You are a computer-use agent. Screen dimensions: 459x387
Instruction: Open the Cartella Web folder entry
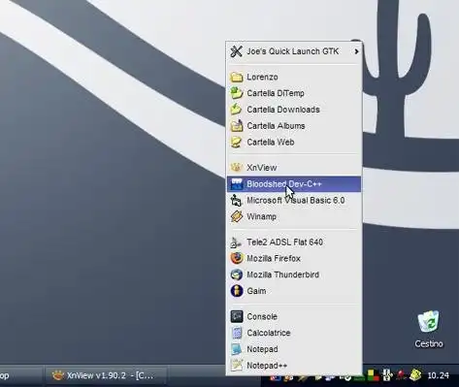tap(294, 143)
